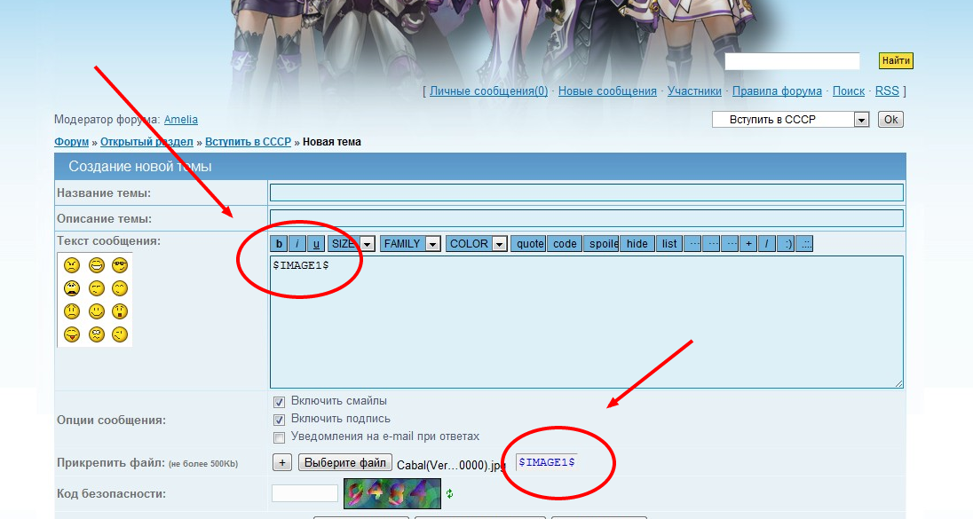
Task: Enable e-mail notifications on replies checkbox
Action: [279, 437]
